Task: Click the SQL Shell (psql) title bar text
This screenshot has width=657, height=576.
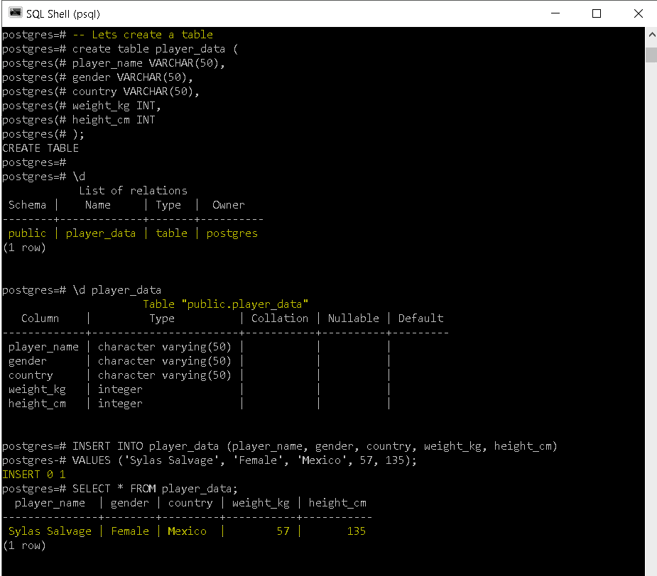Action: pyautogui.click(x=64, y=13)
